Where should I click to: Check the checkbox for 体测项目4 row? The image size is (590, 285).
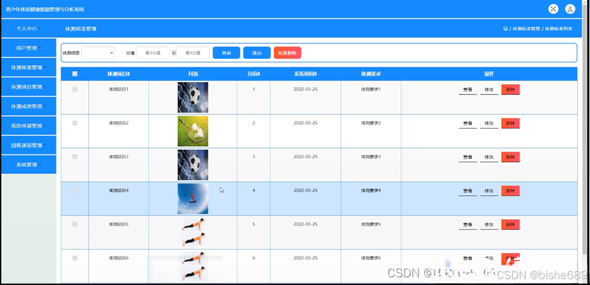click(x=75, y=191)
